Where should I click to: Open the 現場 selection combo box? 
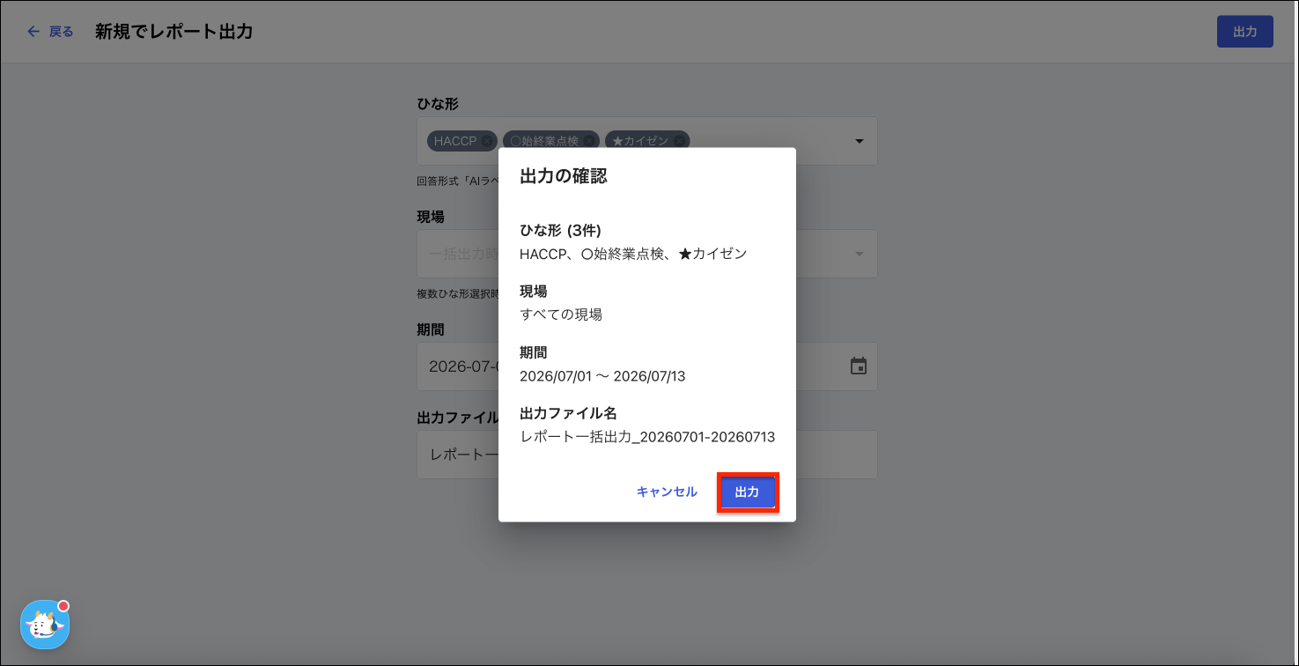click(647, 254)
